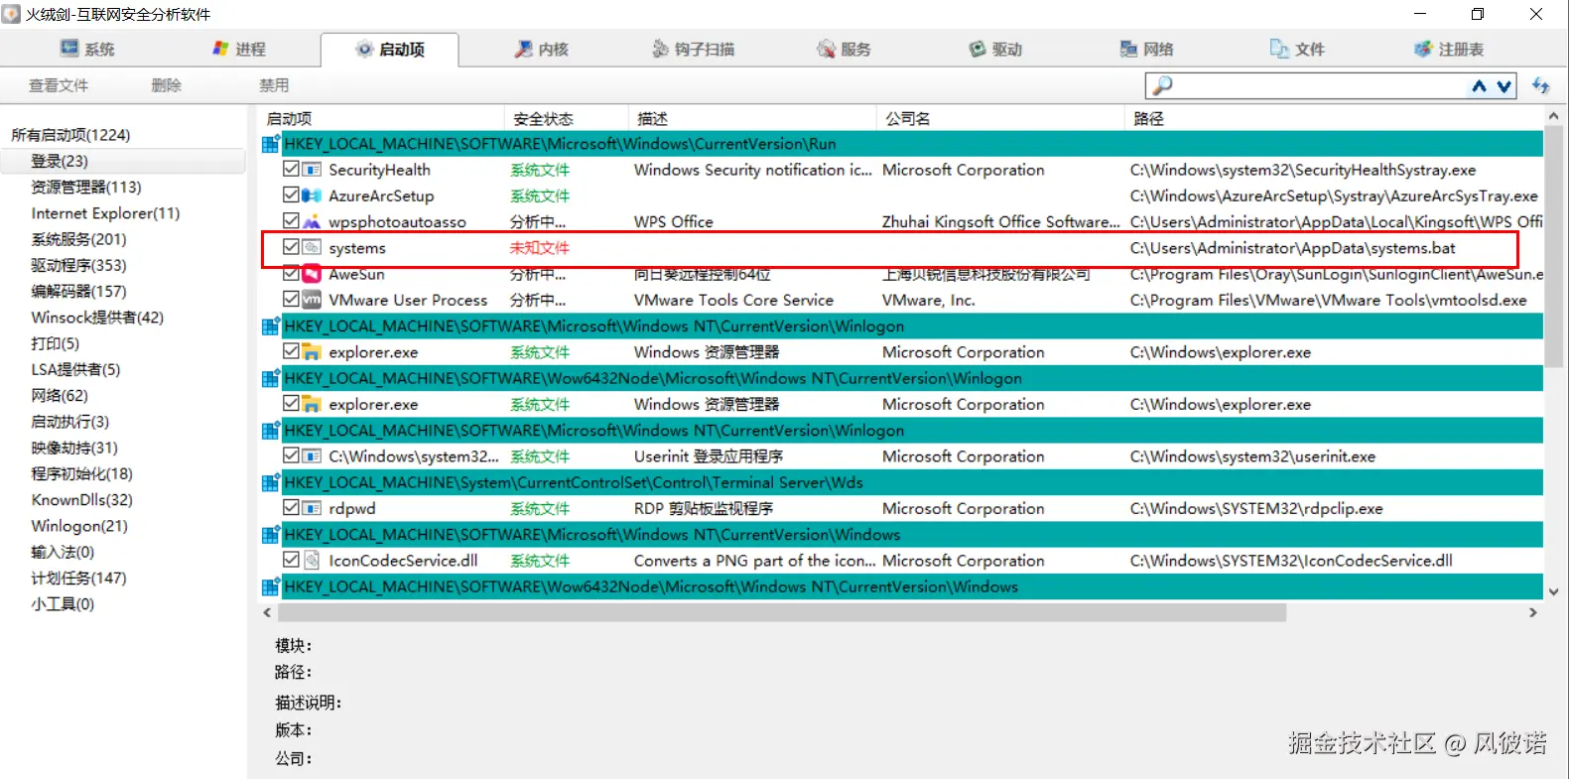Select Winlogon(21) category
The width and height of the screenshot is (1569, 779).
79,526
